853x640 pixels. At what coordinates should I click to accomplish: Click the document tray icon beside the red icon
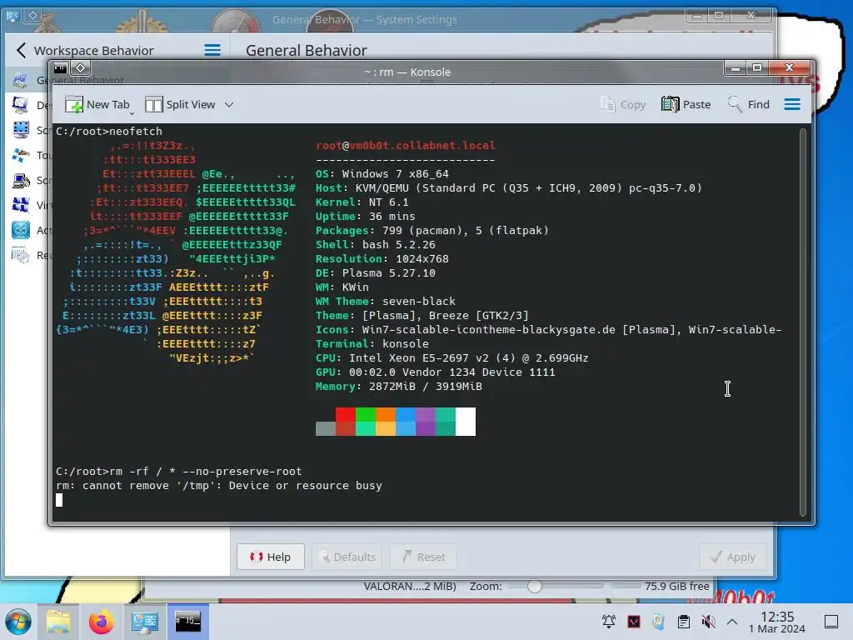click(x=658, y=622)
